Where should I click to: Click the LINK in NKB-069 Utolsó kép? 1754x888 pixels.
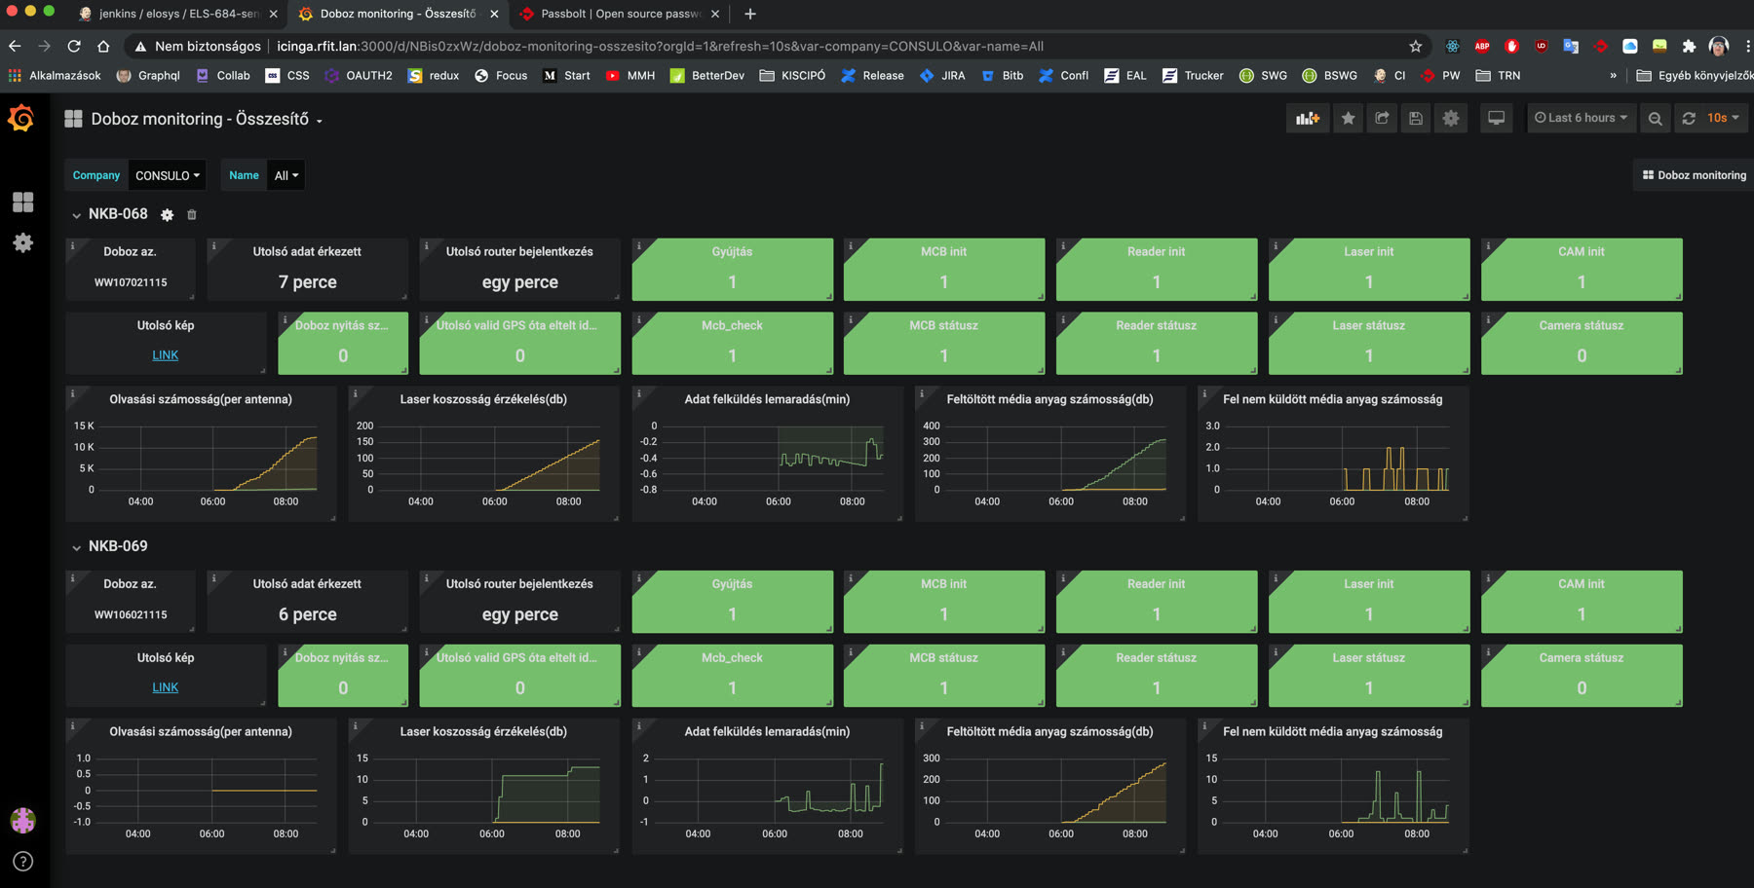tap(166, 687)
